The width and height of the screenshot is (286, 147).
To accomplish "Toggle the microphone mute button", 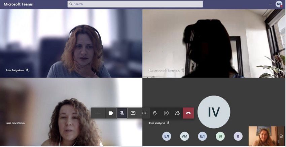I will pos(122,113).
